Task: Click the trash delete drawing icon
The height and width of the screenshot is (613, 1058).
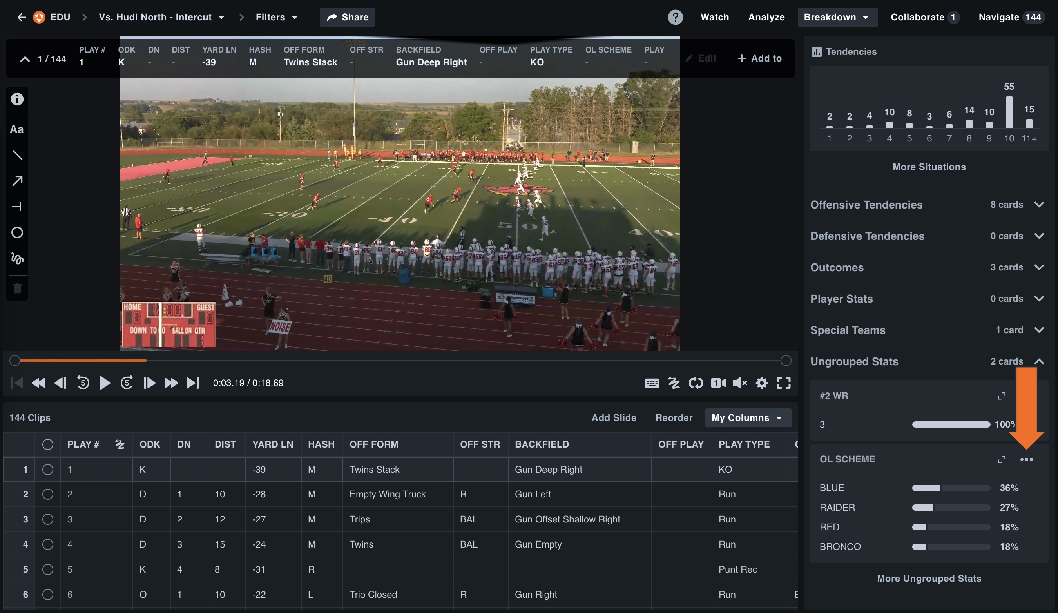Action: 17,288
